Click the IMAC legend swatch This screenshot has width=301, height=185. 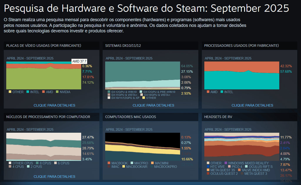pos(109,167)
